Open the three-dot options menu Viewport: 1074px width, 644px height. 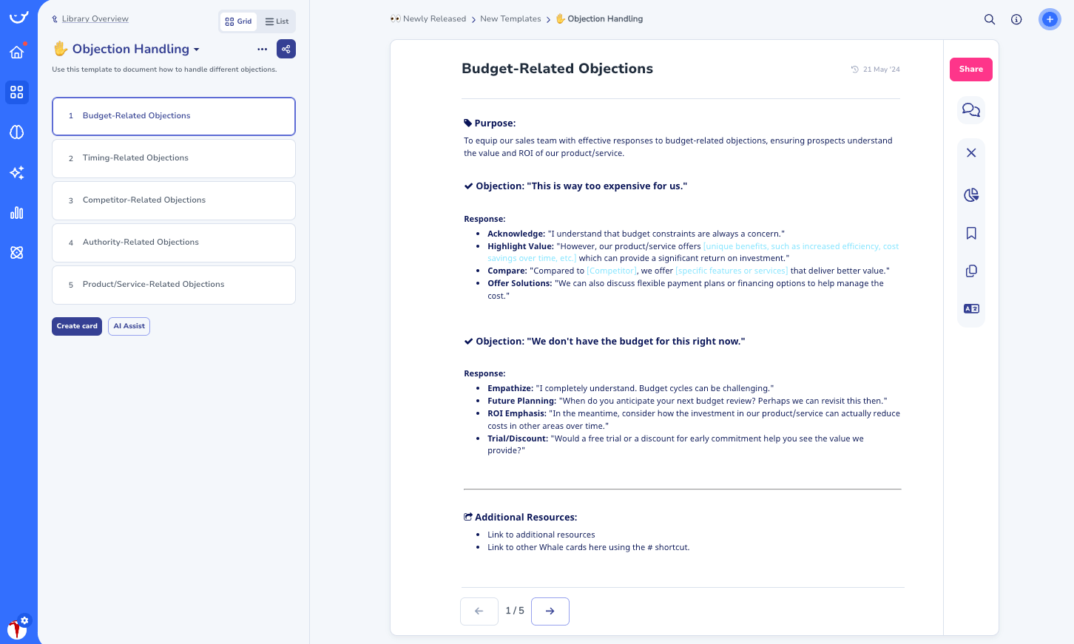point(262,48)
